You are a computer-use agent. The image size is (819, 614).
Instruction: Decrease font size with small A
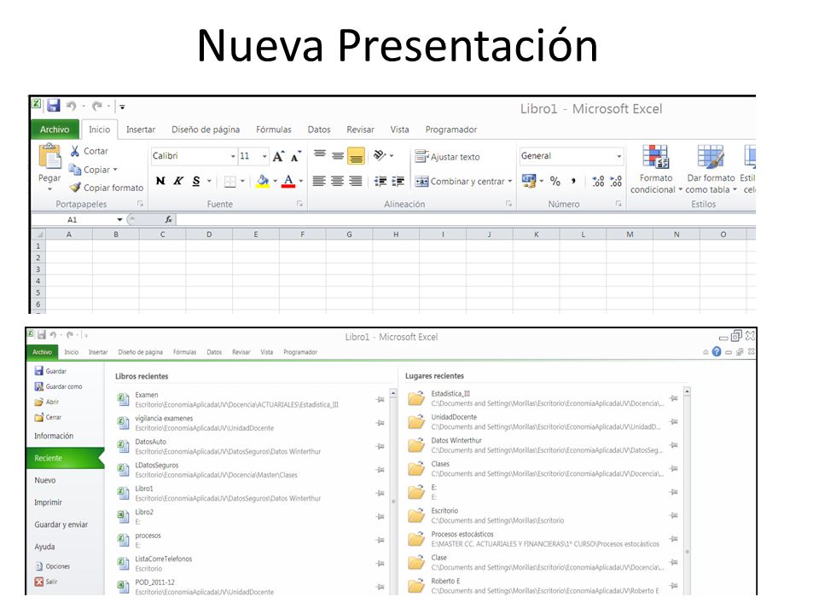[296, 156]
